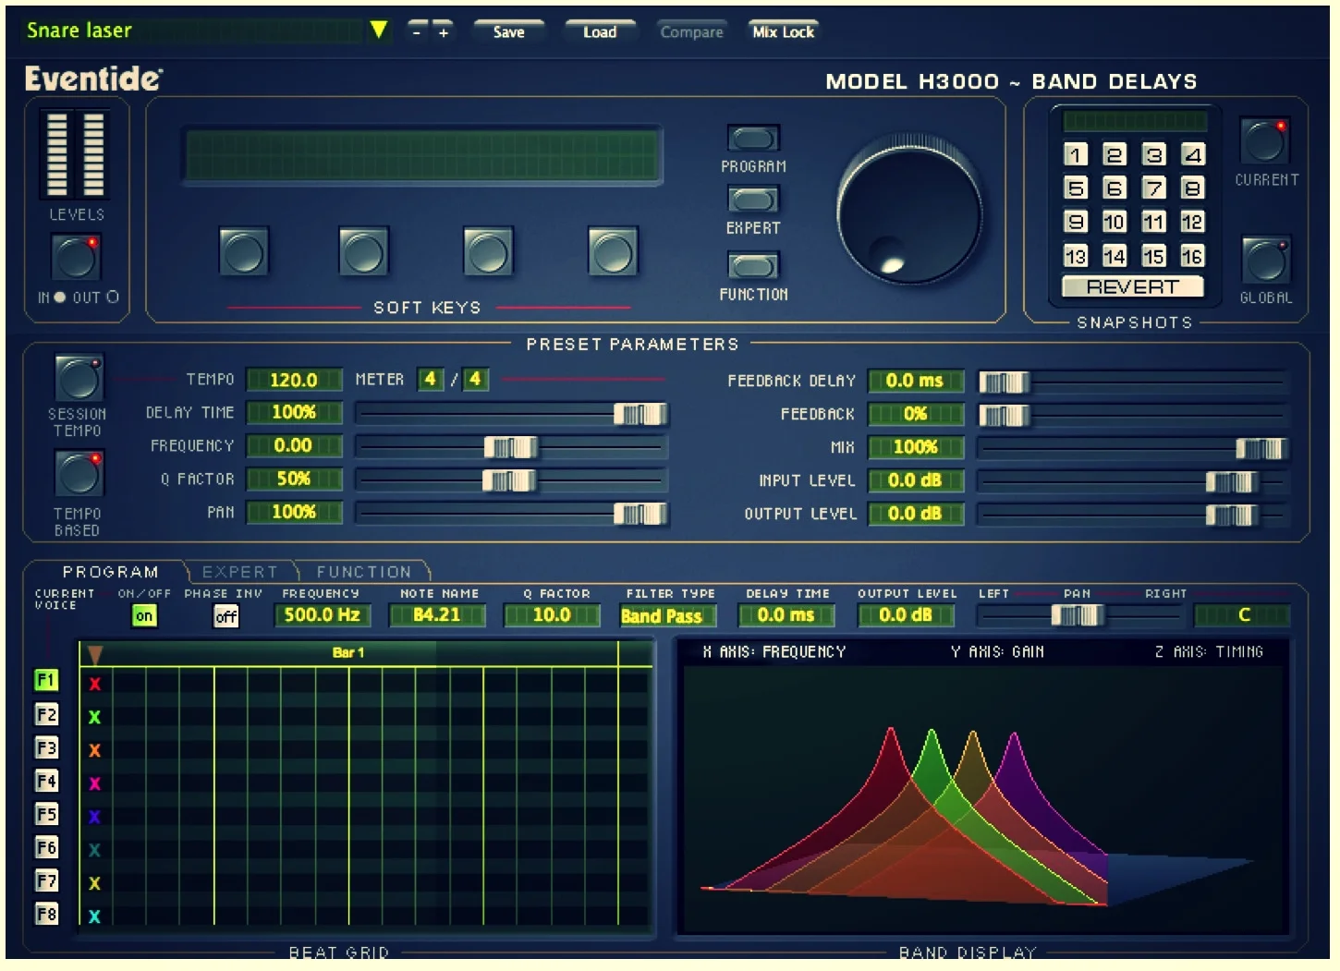Select the FUNCTION mode button

(x=753, y=266)
